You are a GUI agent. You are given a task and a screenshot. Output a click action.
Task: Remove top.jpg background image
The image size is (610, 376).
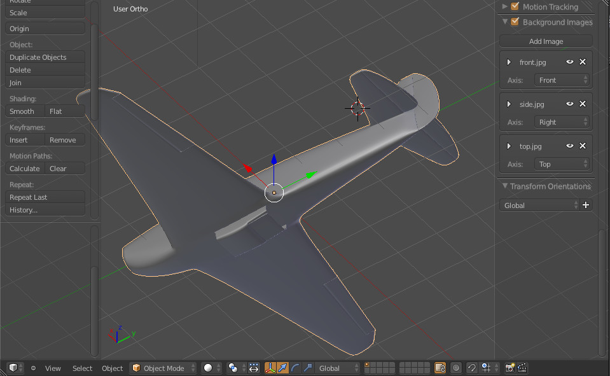click(583, 146)
